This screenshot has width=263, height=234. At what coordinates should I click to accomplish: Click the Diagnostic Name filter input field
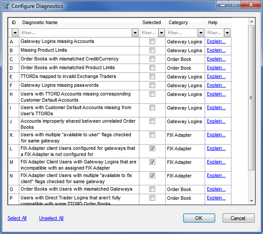pos(76,33)
